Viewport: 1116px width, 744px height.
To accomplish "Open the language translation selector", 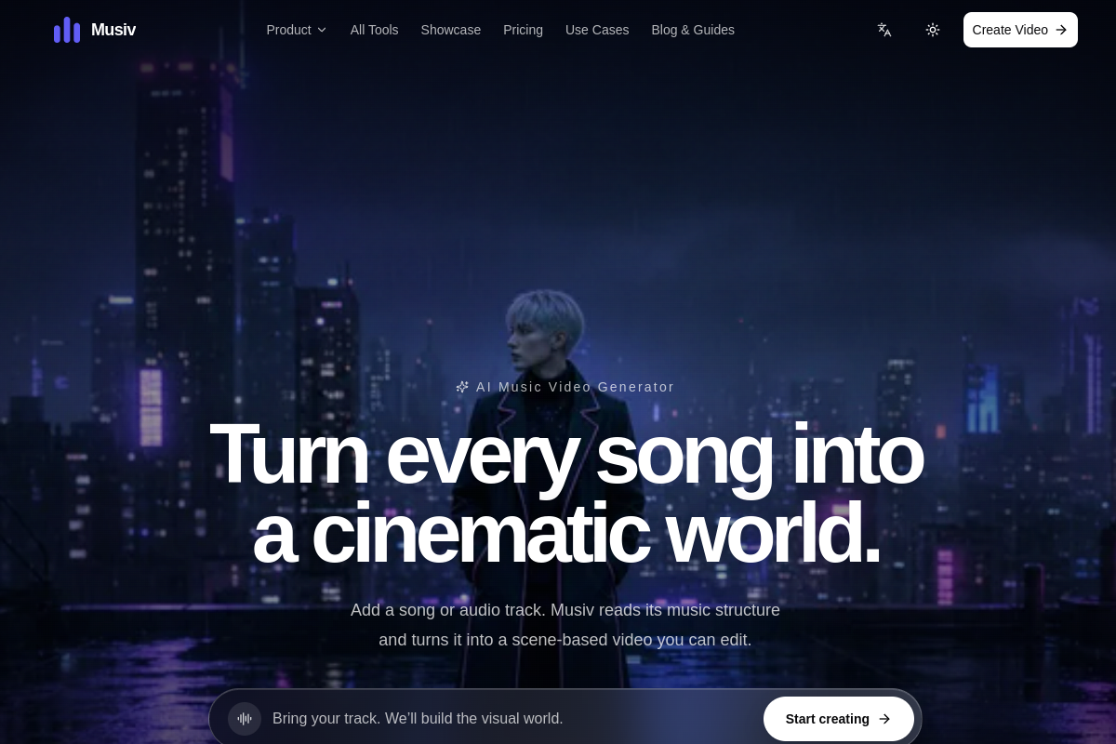I will pyautogui.click(x=884, y=30).
